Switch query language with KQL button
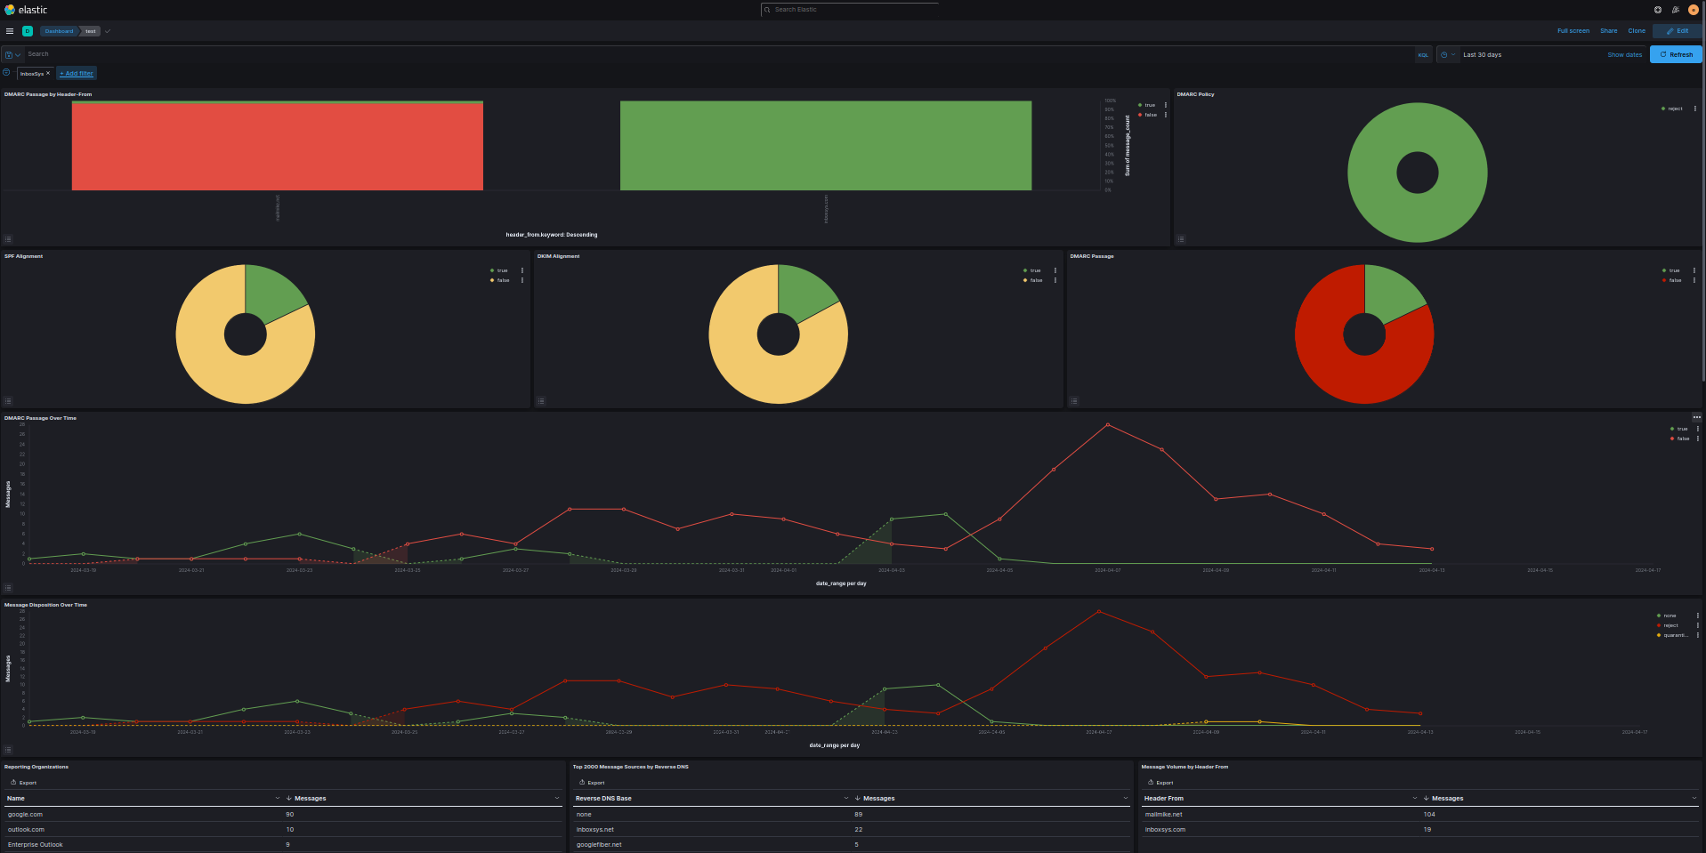 [x=1423, y=54]
